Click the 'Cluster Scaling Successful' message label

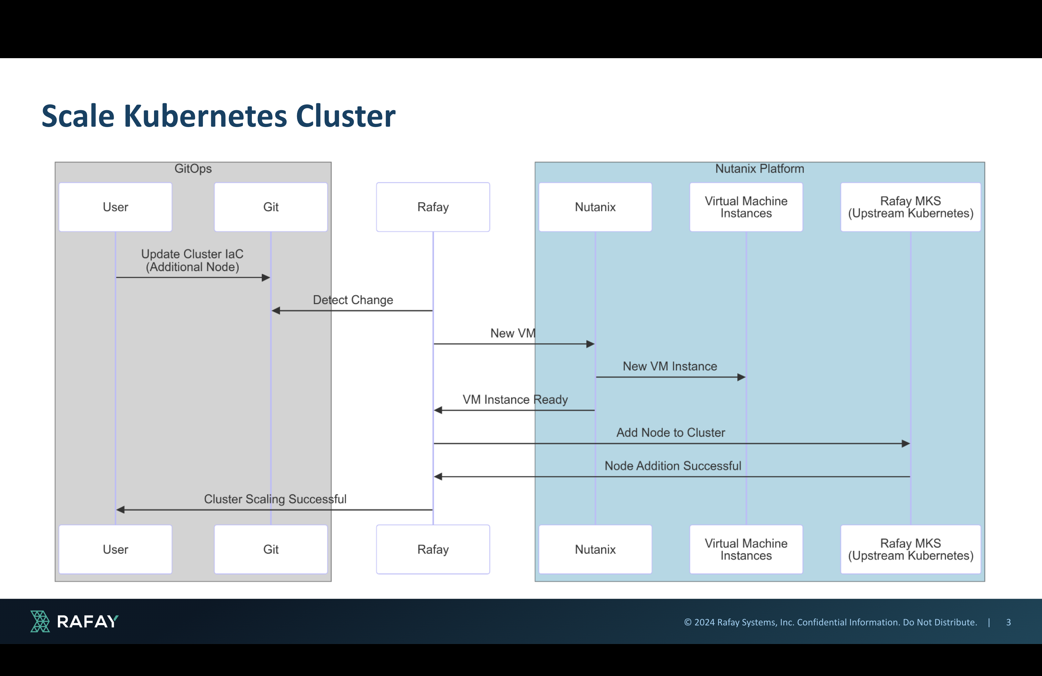[x=275, y=499]
